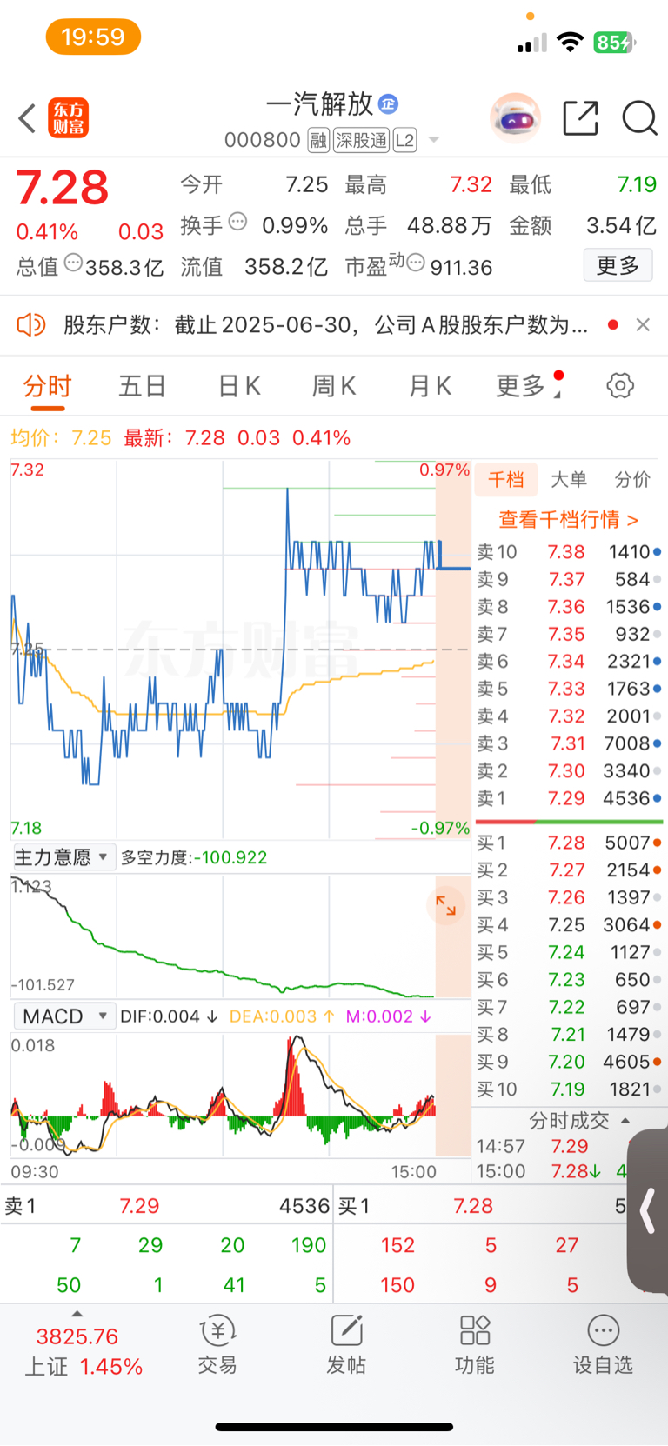Tap 卖1 7.29 order row

(x=569, y=798)
